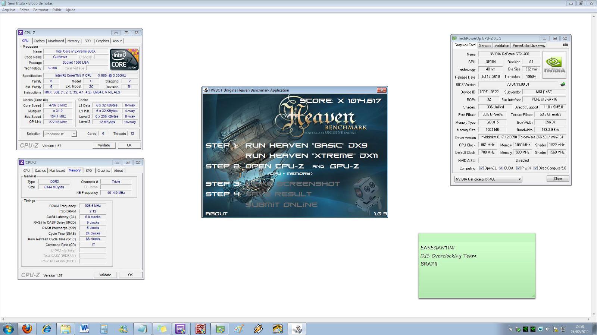This screenshot has width=597, height=335.
Task: Click GPU-Z link in Heaven window
Action: [344, 166]
